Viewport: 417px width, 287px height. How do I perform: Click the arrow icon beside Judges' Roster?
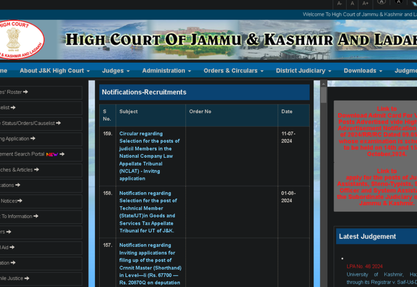point(25,92)
